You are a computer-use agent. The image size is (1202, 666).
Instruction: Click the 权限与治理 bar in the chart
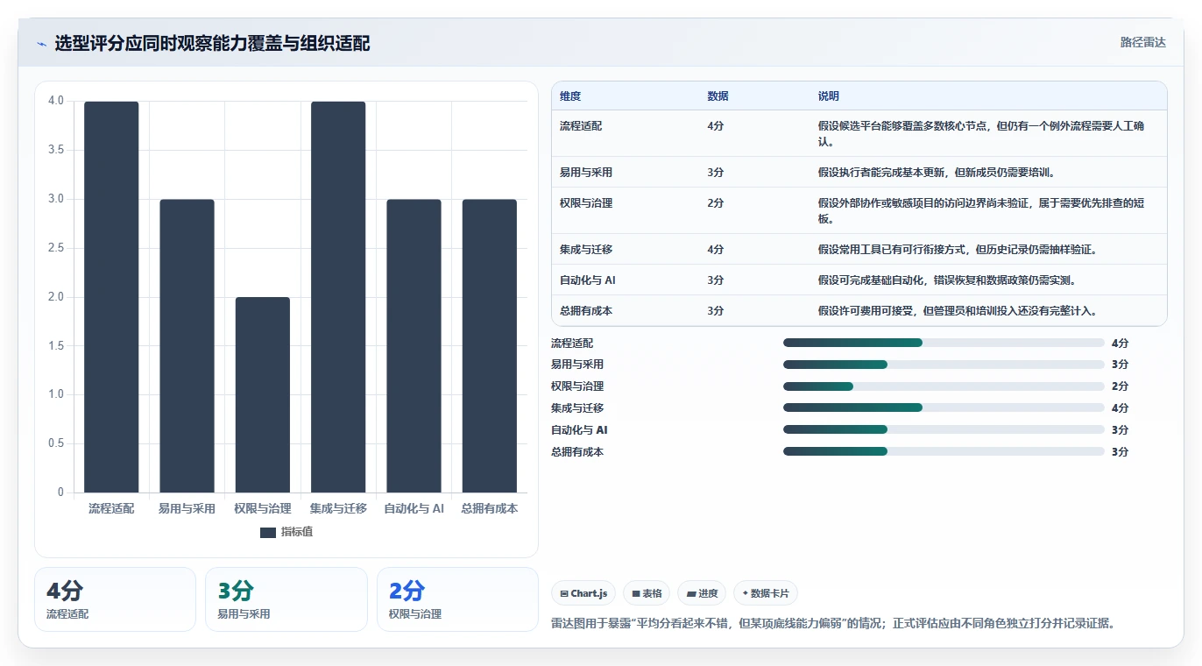[x=262, y=395]
